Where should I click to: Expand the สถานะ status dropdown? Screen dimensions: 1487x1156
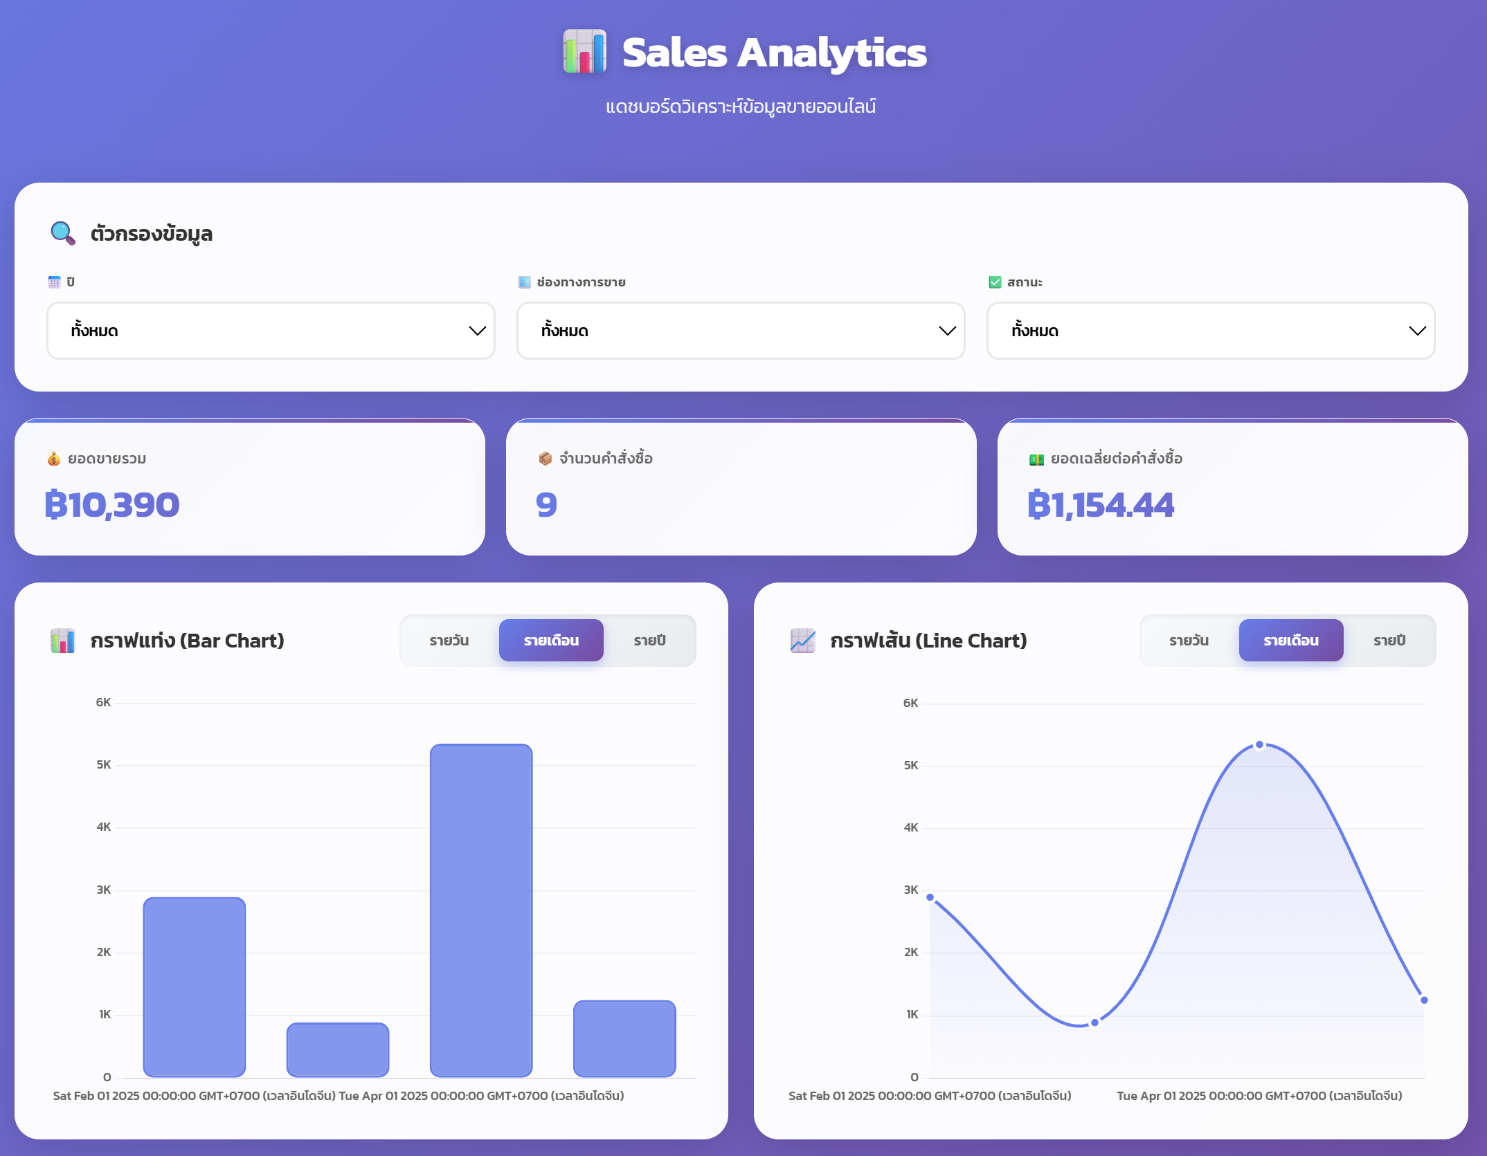click(x=1211, y=331)
